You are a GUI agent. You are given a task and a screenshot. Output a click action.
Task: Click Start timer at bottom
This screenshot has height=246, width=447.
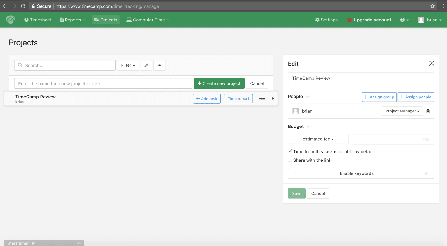click(21, 243)
